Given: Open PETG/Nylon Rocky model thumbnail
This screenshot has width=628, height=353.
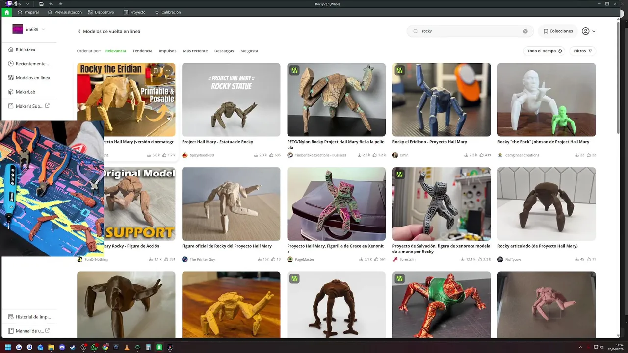Looking at the screenshot, I should tap(336, 100).
